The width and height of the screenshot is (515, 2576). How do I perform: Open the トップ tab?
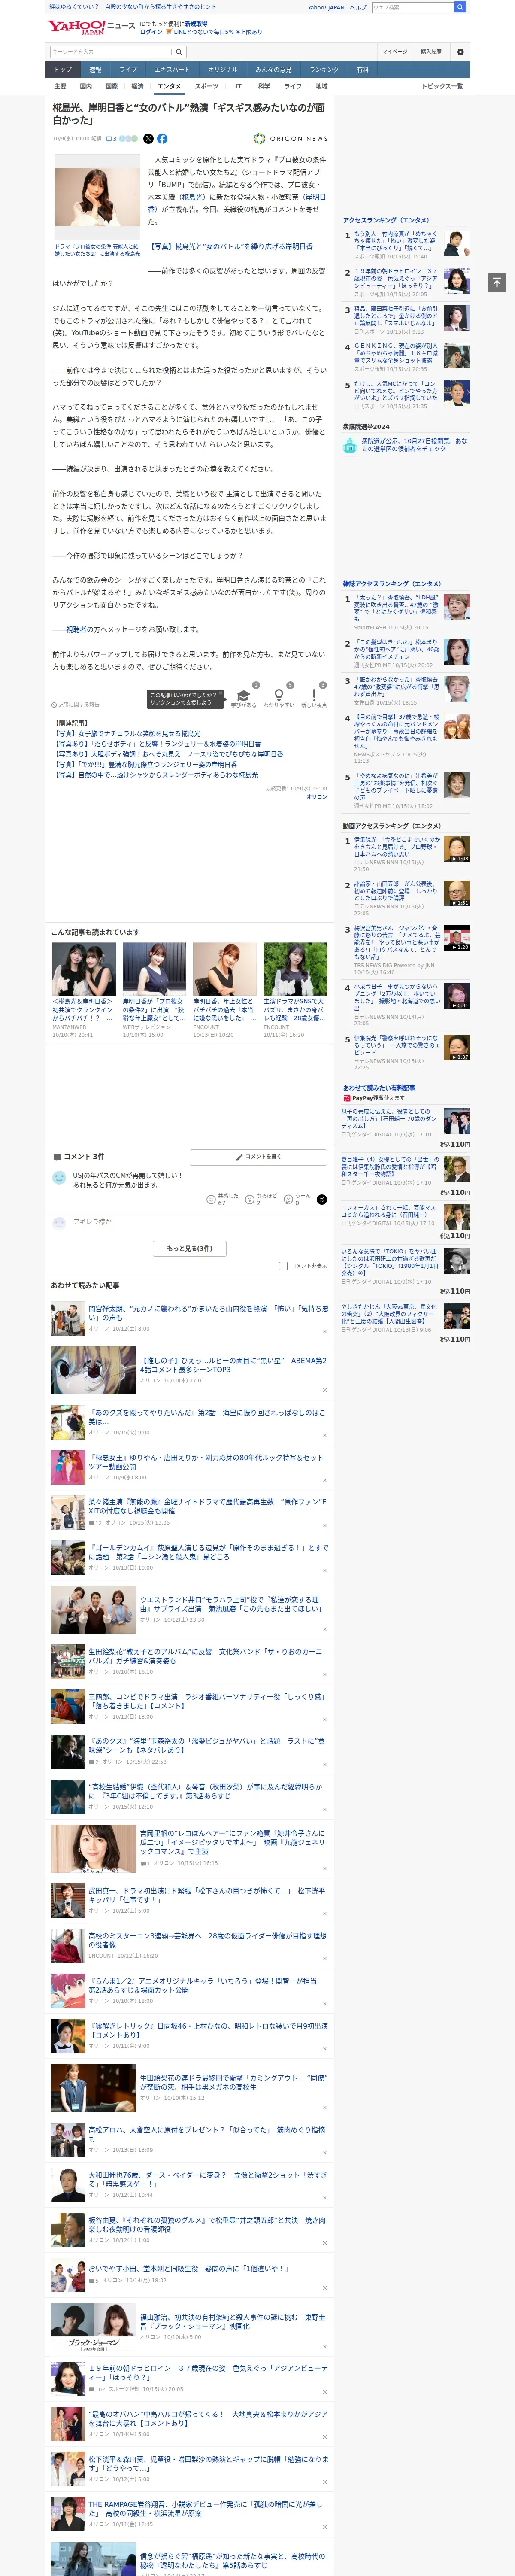coord(63,70)
